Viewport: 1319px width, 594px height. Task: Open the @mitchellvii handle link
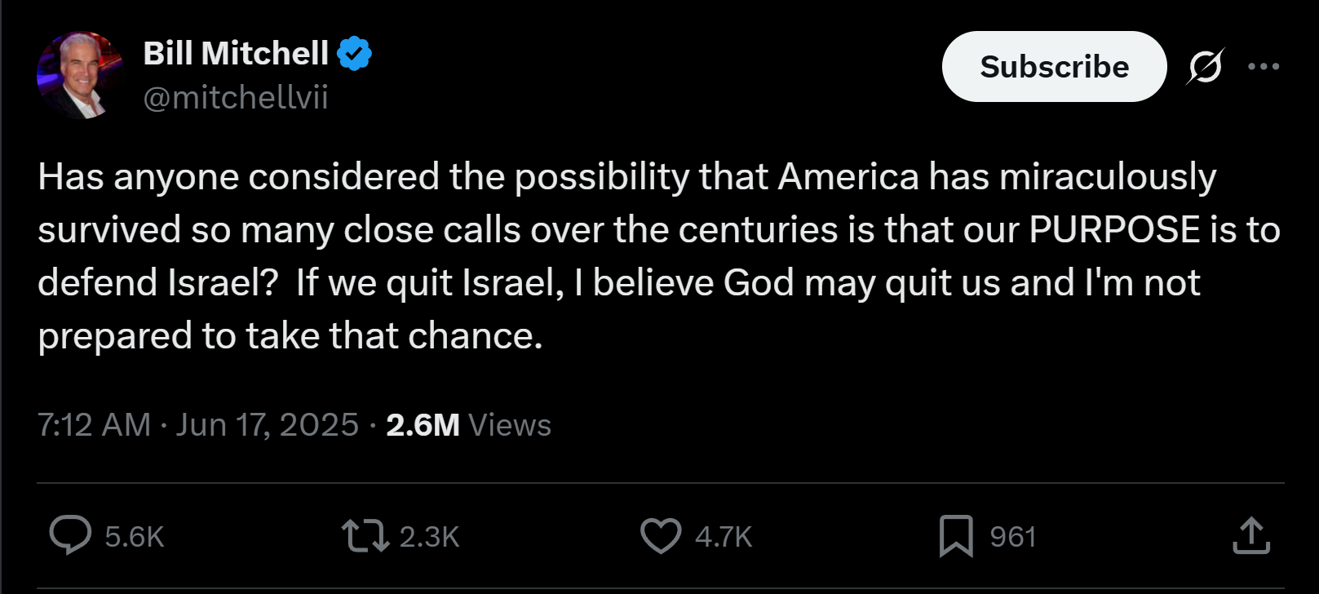tap(236, 98)
